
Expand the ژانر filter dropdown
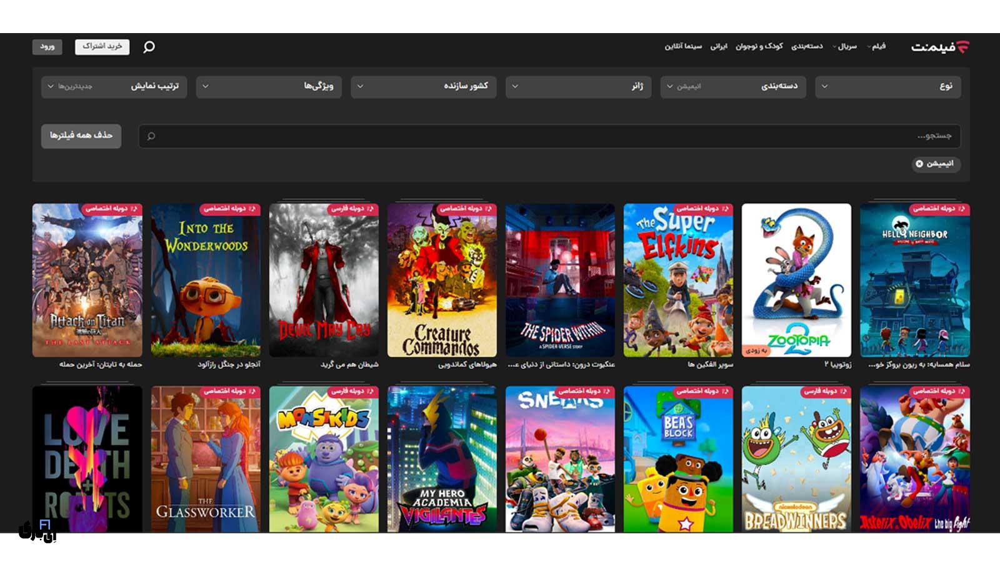pos(578,86)
